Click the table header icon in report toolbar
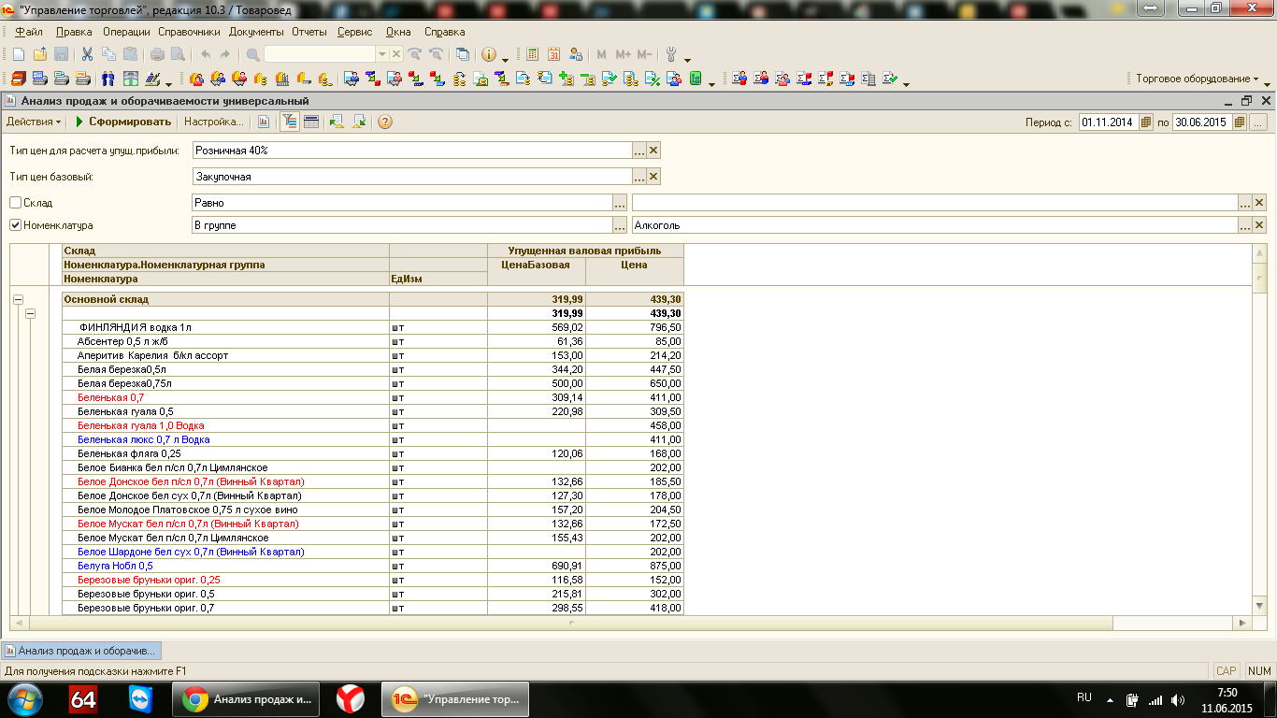 coord(311,122)
